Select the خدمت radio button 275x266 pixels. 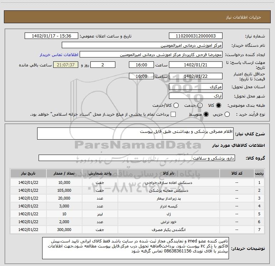[x=200, y=105]
